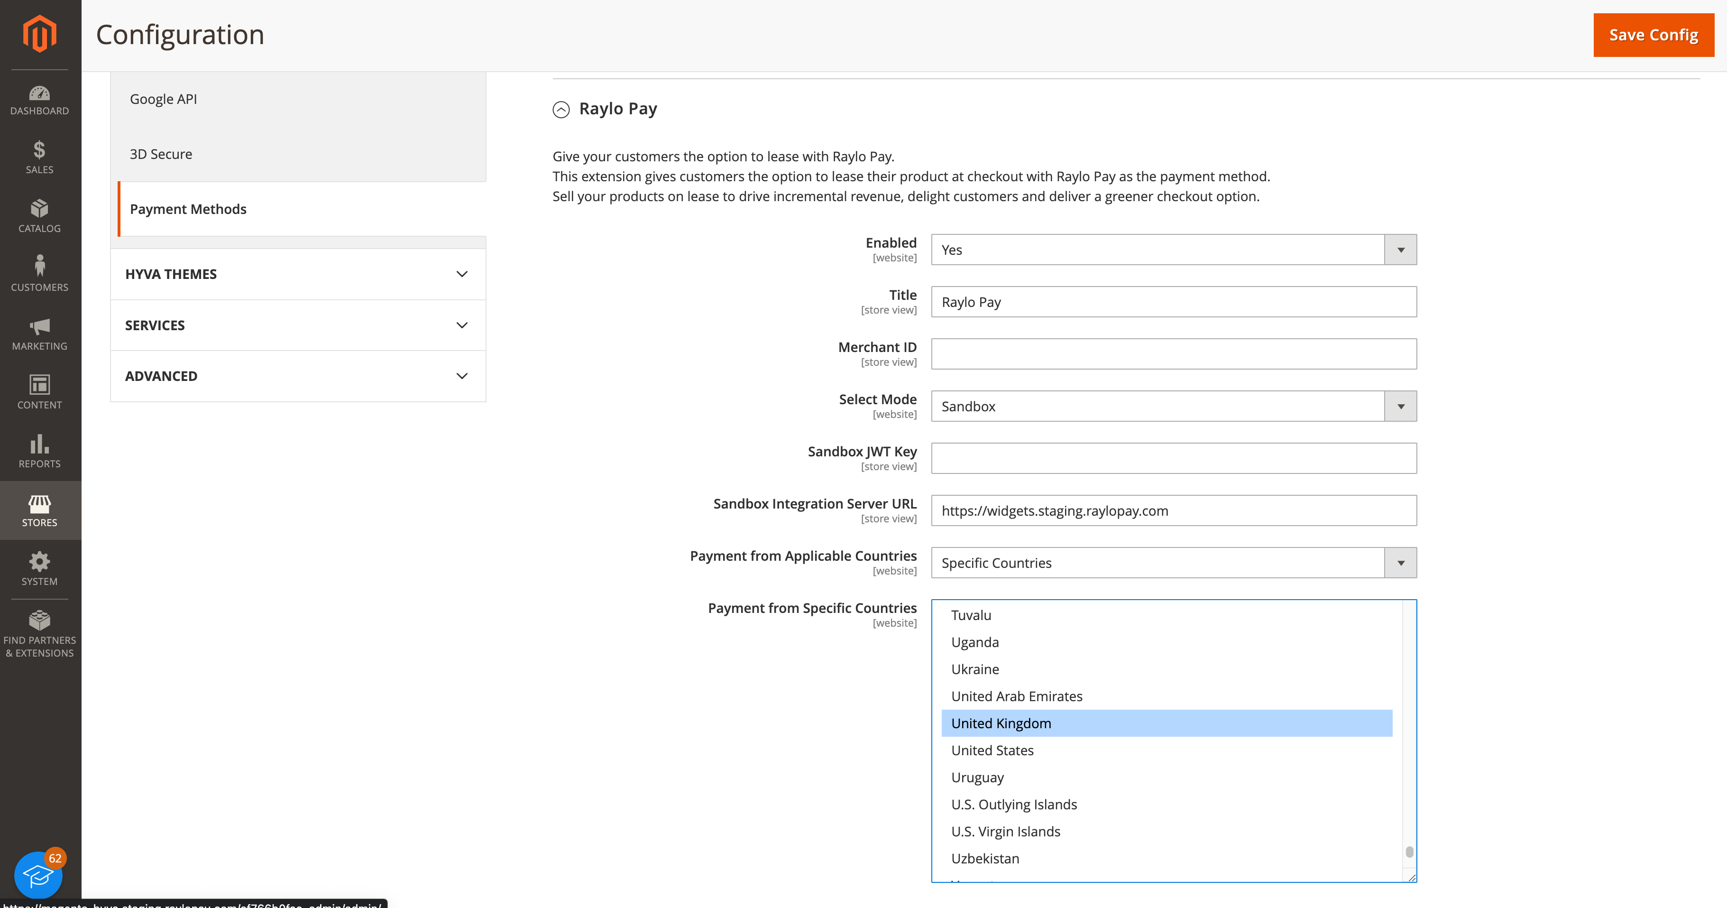Click the Save Config button
The height and width of the screenshot is (908, 1727).
tap(1653, 35)
